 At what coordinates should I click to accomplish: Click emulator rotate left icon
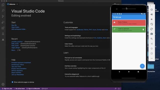pos(152,24)
